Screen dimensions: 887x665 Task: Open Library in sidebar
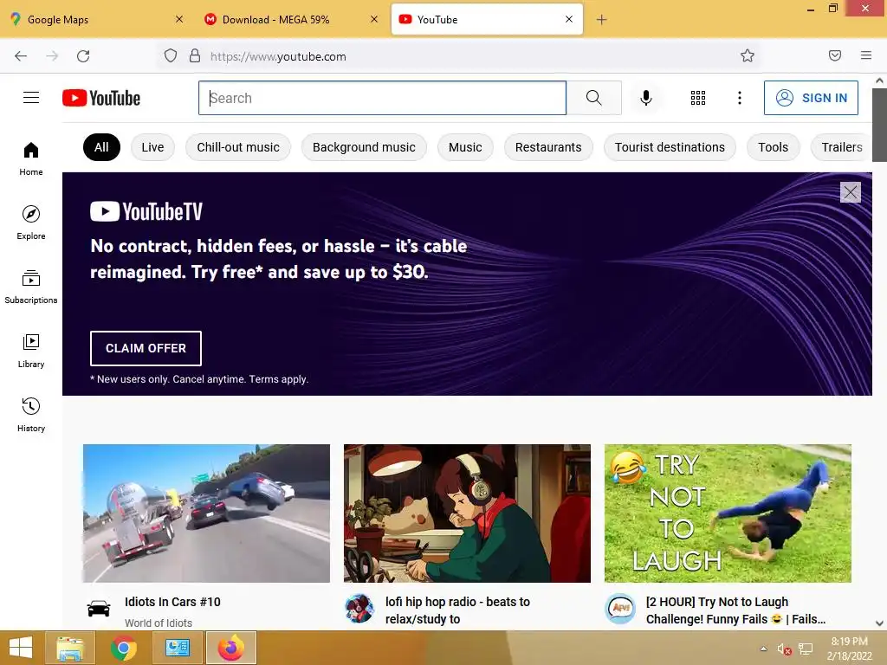31,351
